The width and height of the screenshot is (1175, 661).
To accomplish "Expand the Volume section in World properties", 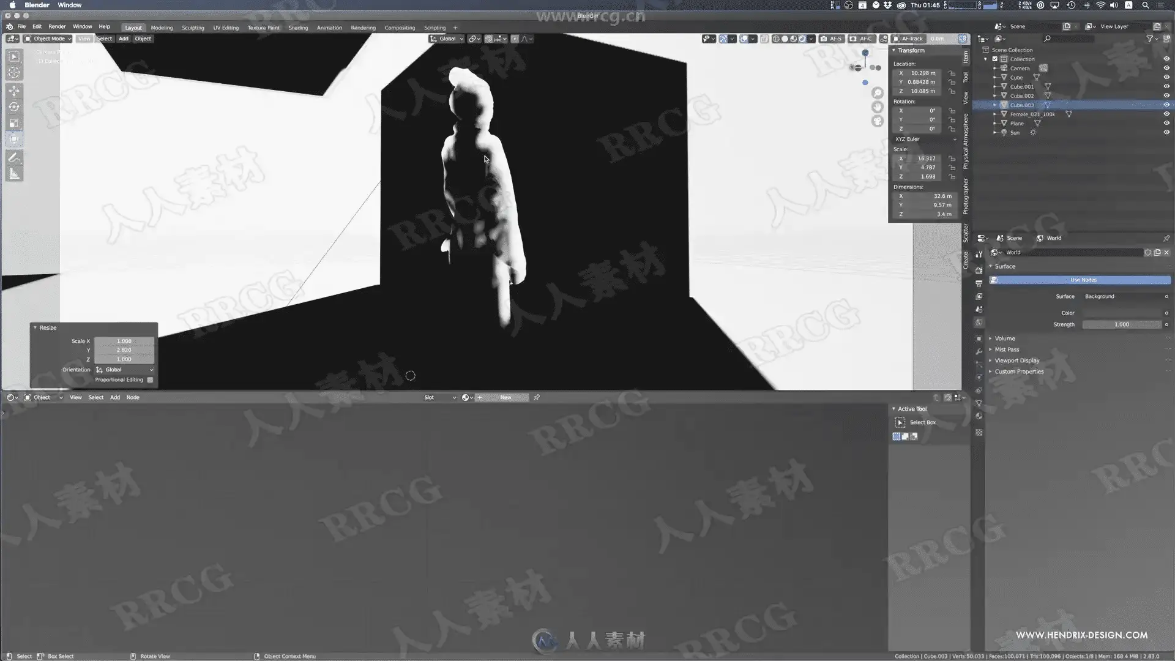I will tap(1004, 338).
